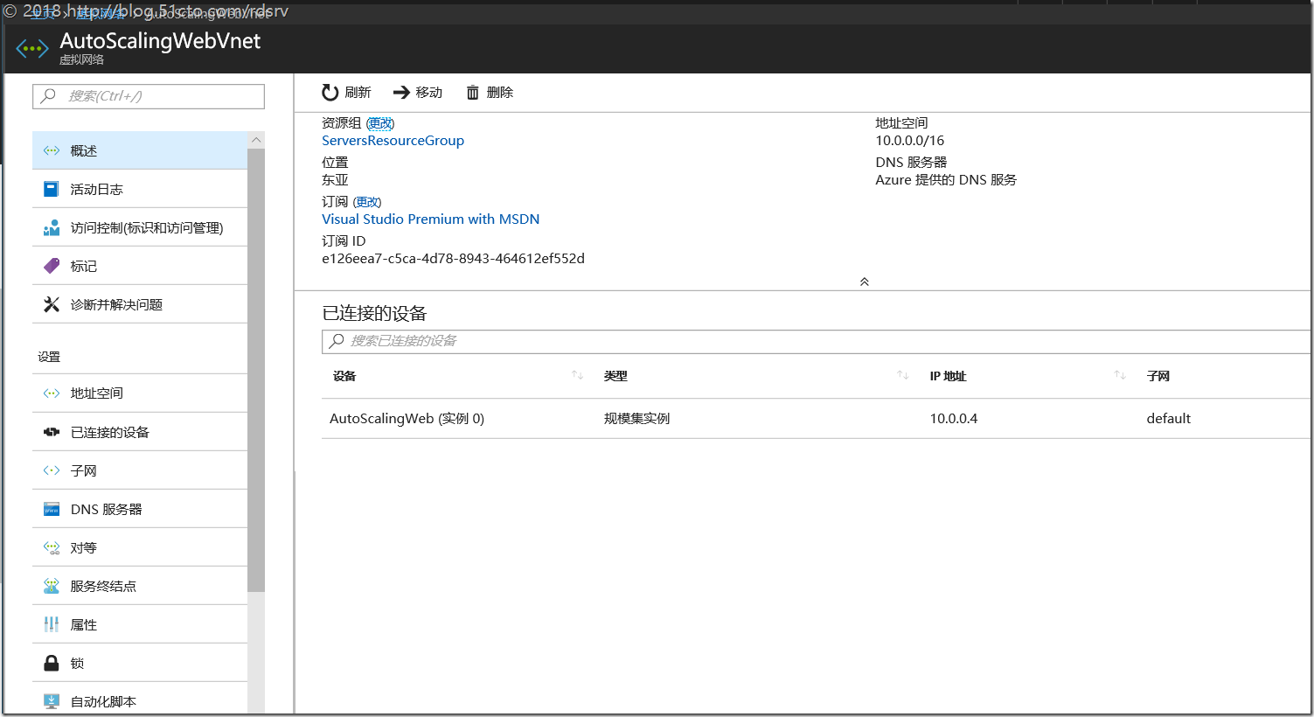This screenshot has height=717, width=1314.
Task: Click the 活动日志 activity log icon
Action: pyautogui.click(x=52, y=189)
